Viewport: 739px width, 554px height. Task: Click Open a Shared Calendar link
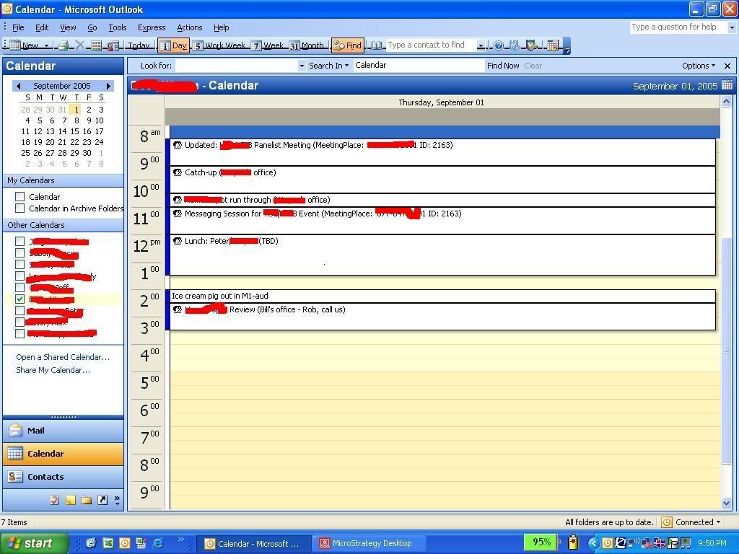(63, 357)
